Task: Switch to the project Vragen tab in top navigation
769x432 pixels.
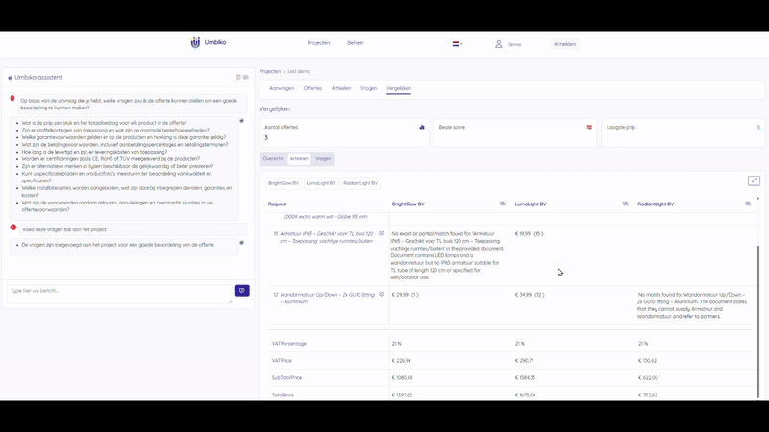Action: coord(368,88)
